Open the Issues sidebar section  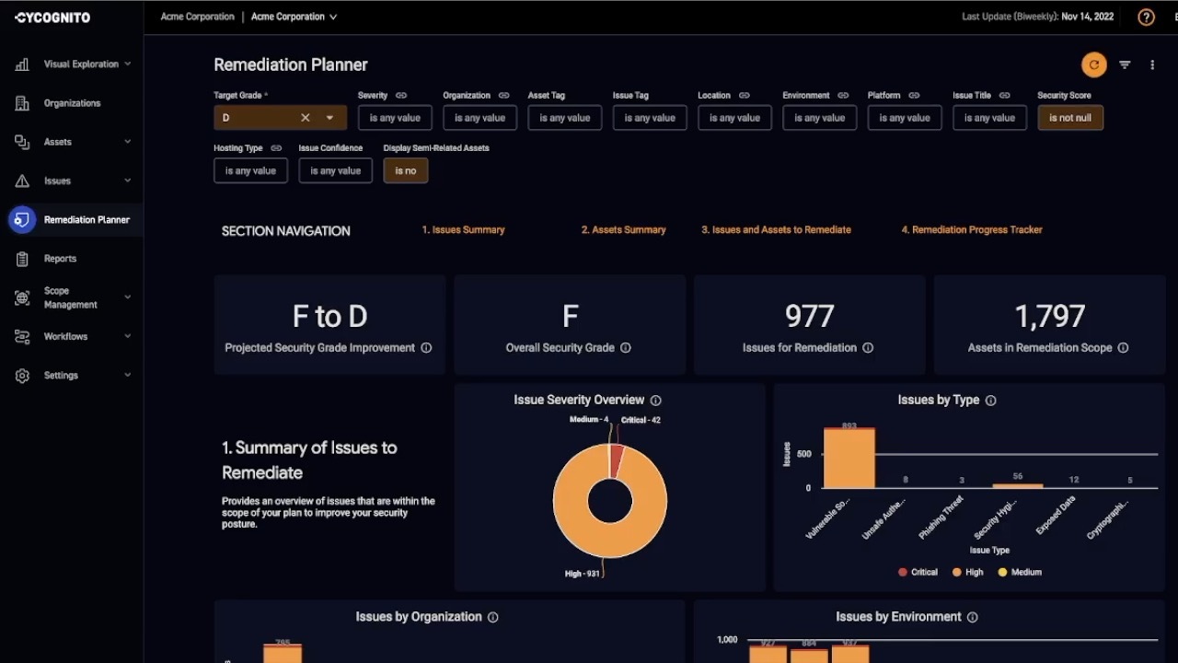tap(57, 181)
